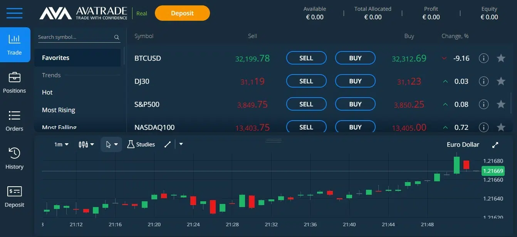This screenshot has width=517, height=237.
Task: View the History section
Action: [x=15, y=158]
